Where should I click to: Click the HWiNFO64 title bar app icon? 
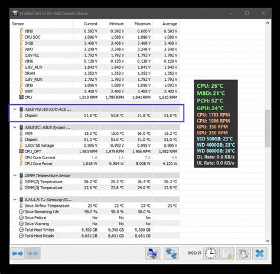click(x=15, y=13)
